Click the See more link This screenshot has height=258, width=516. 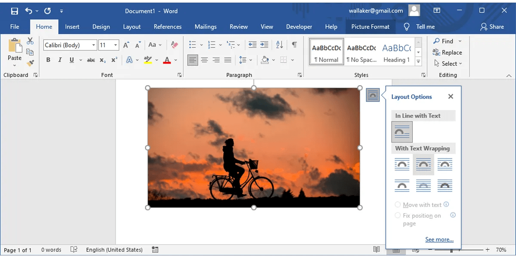pos(439,240)
